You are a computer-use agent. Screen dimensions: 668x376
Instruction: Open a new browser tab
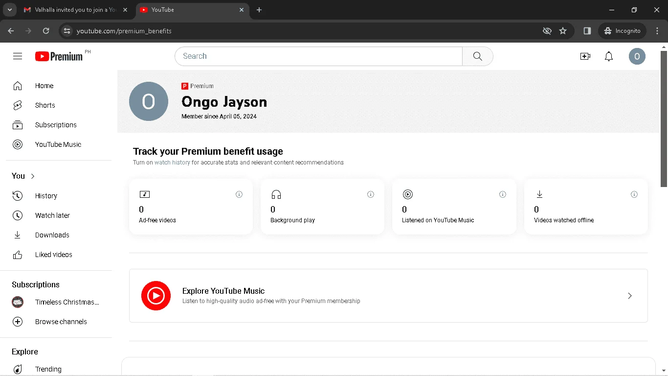click(259, 10)
